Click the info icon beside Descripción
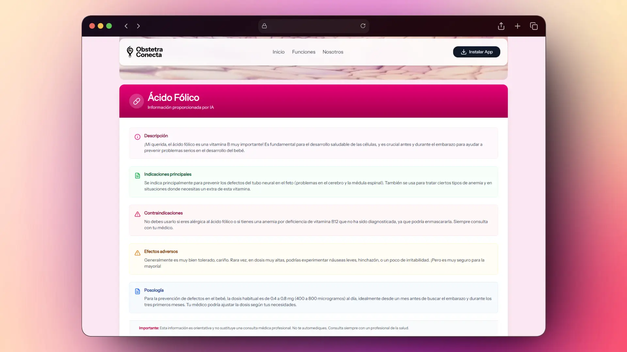Viewport: 627px width, 352px height. click(137, 137)
